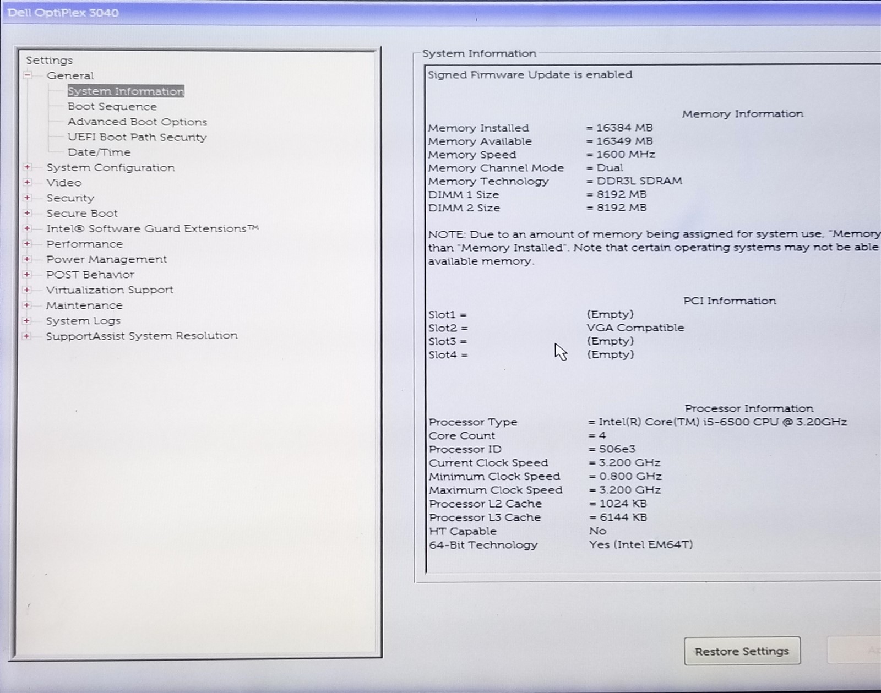Click the Core Count label
This screenshot has width=881, height=693.
coord(462,435)
